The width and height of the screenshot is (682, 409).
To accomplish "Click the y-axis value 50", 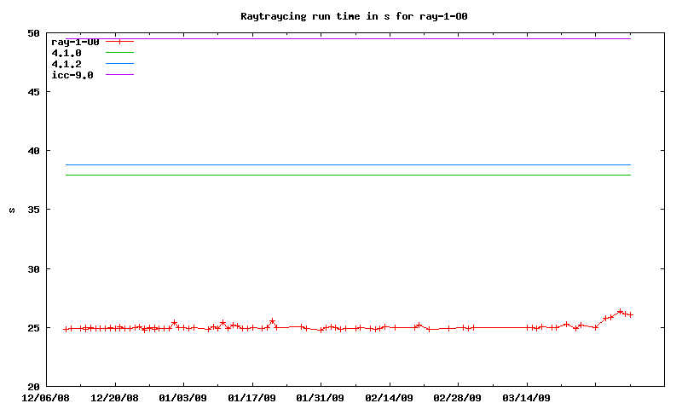I will 33,33.
